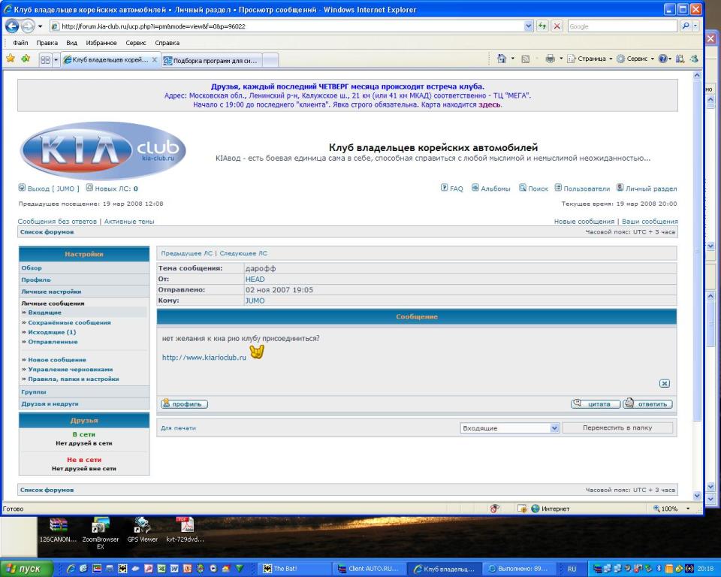The height and width of the screenshot is (577, 721).
Task: Click the Windows пуск start button
Action: [26, 569]
